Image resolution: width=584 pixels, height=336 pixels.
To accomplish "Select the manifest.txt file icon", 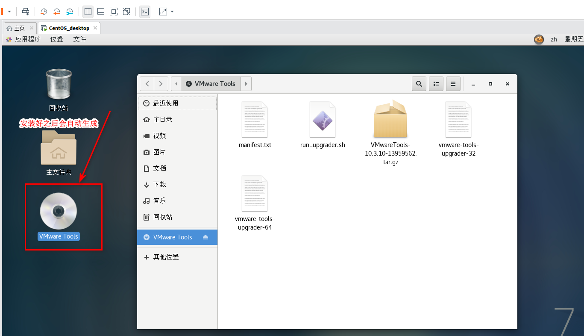I will (x=255, y=119).
